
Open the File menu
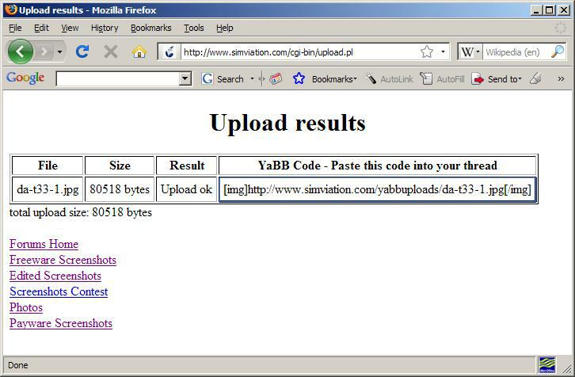pos(15,28)
